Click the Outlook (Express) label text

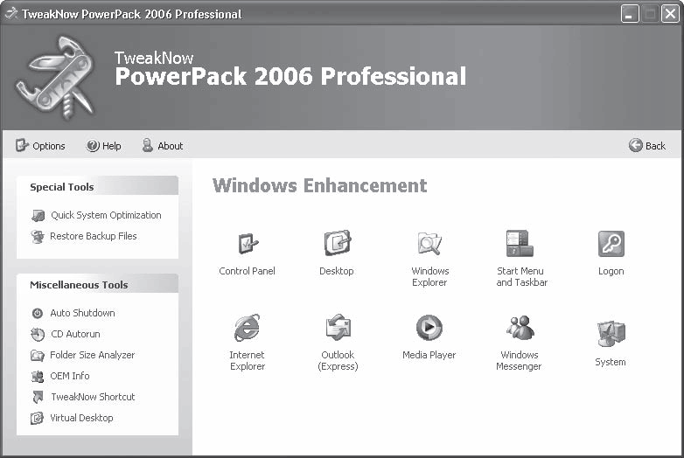338,361
